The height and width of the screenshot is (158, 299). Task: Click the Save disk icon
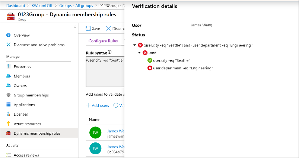(88, 29)
